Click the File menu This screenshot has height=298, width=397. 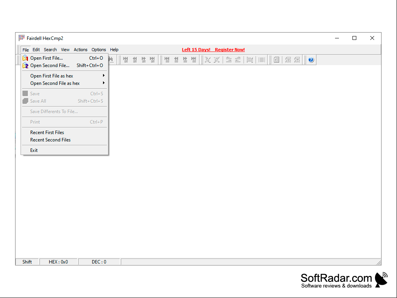pos(26,50)
